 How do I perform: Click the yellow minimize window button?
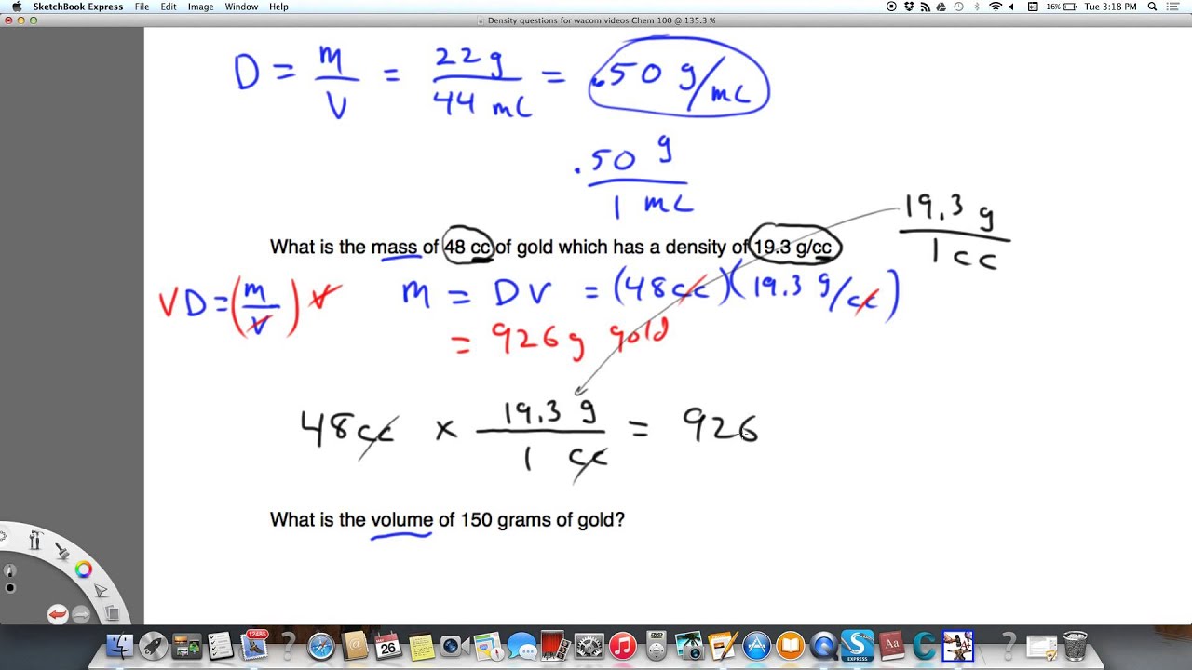pos(21,20)
